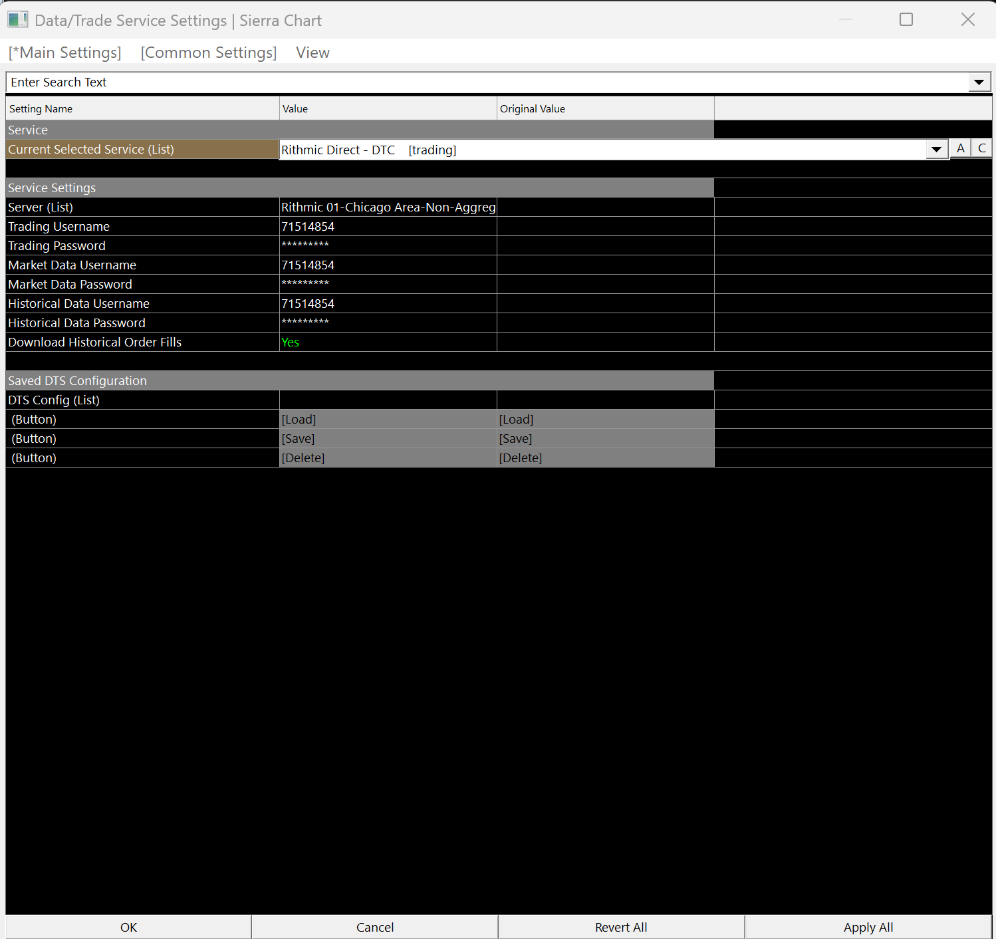Click the Sierra Chart app icon in title bar
This screenshot has height=939, width=996.
coord(18,20)
